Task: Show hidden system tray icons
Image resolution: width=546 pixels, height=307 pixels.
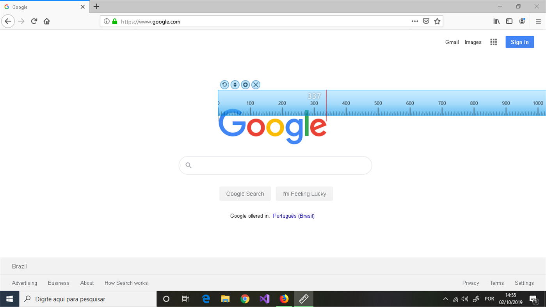Action: [x=445, y=299]
